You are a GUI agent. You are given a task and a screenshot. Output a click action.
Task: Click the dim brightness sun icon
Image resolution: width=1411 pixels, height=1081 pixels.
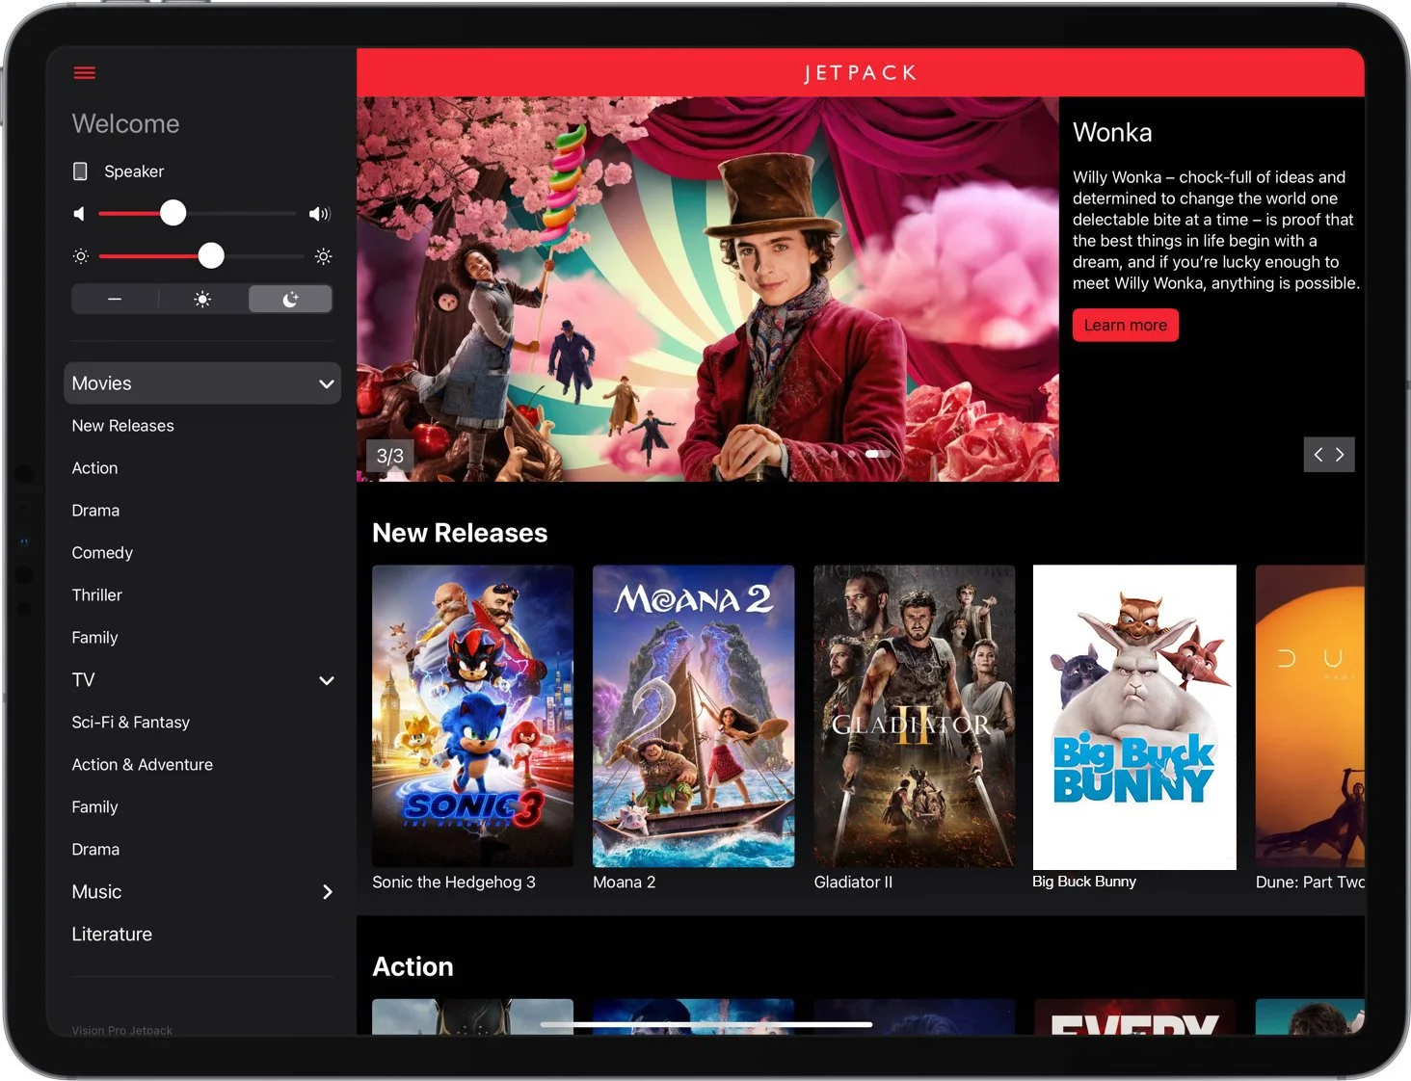click(x=81, y=256)
